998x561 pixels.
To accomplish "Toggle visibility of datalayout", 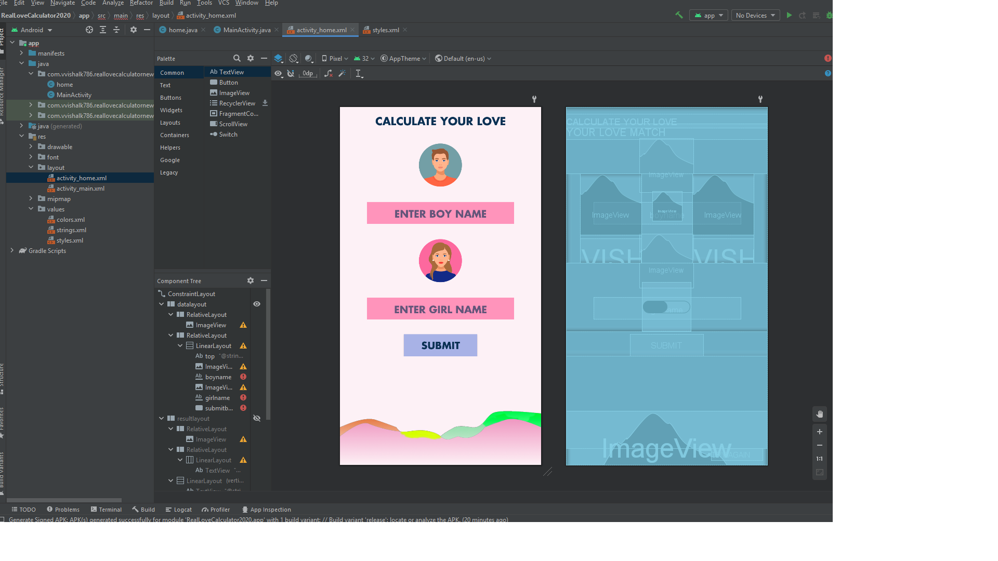I will 257,304.
